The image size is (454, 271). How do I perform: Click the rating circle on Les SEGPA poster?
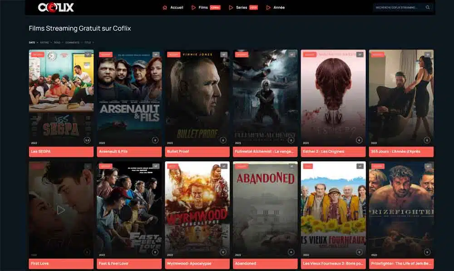pyautogui.click(x=87, y=140)
